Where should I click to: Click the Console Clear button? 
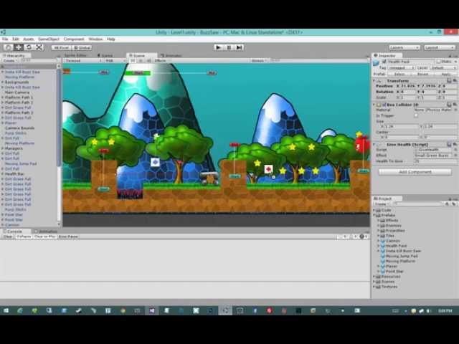8,236
